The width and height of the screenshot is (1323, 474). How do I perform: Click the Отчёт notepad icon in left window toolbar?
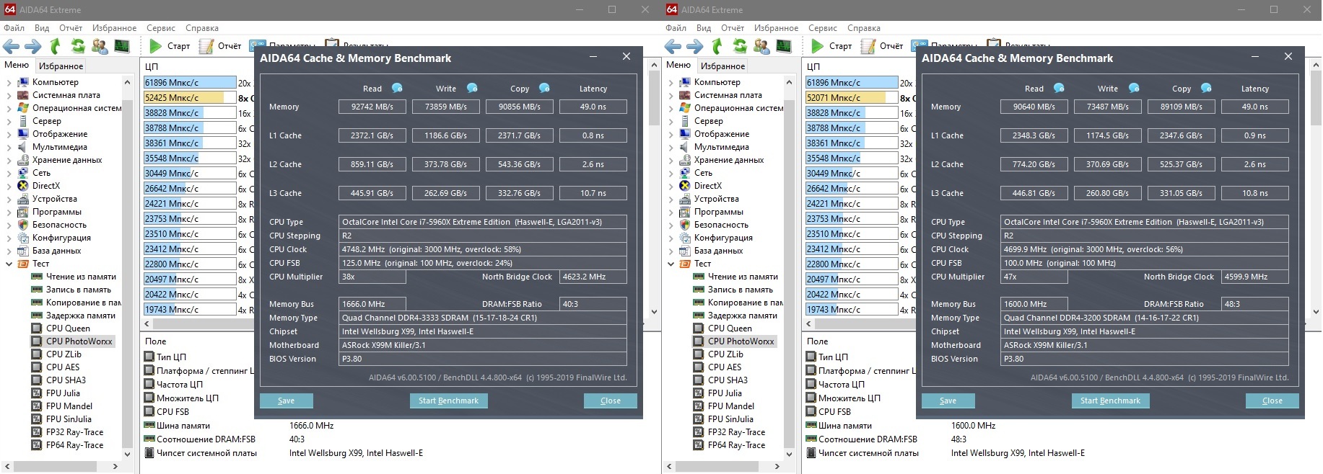pos(207,46)
